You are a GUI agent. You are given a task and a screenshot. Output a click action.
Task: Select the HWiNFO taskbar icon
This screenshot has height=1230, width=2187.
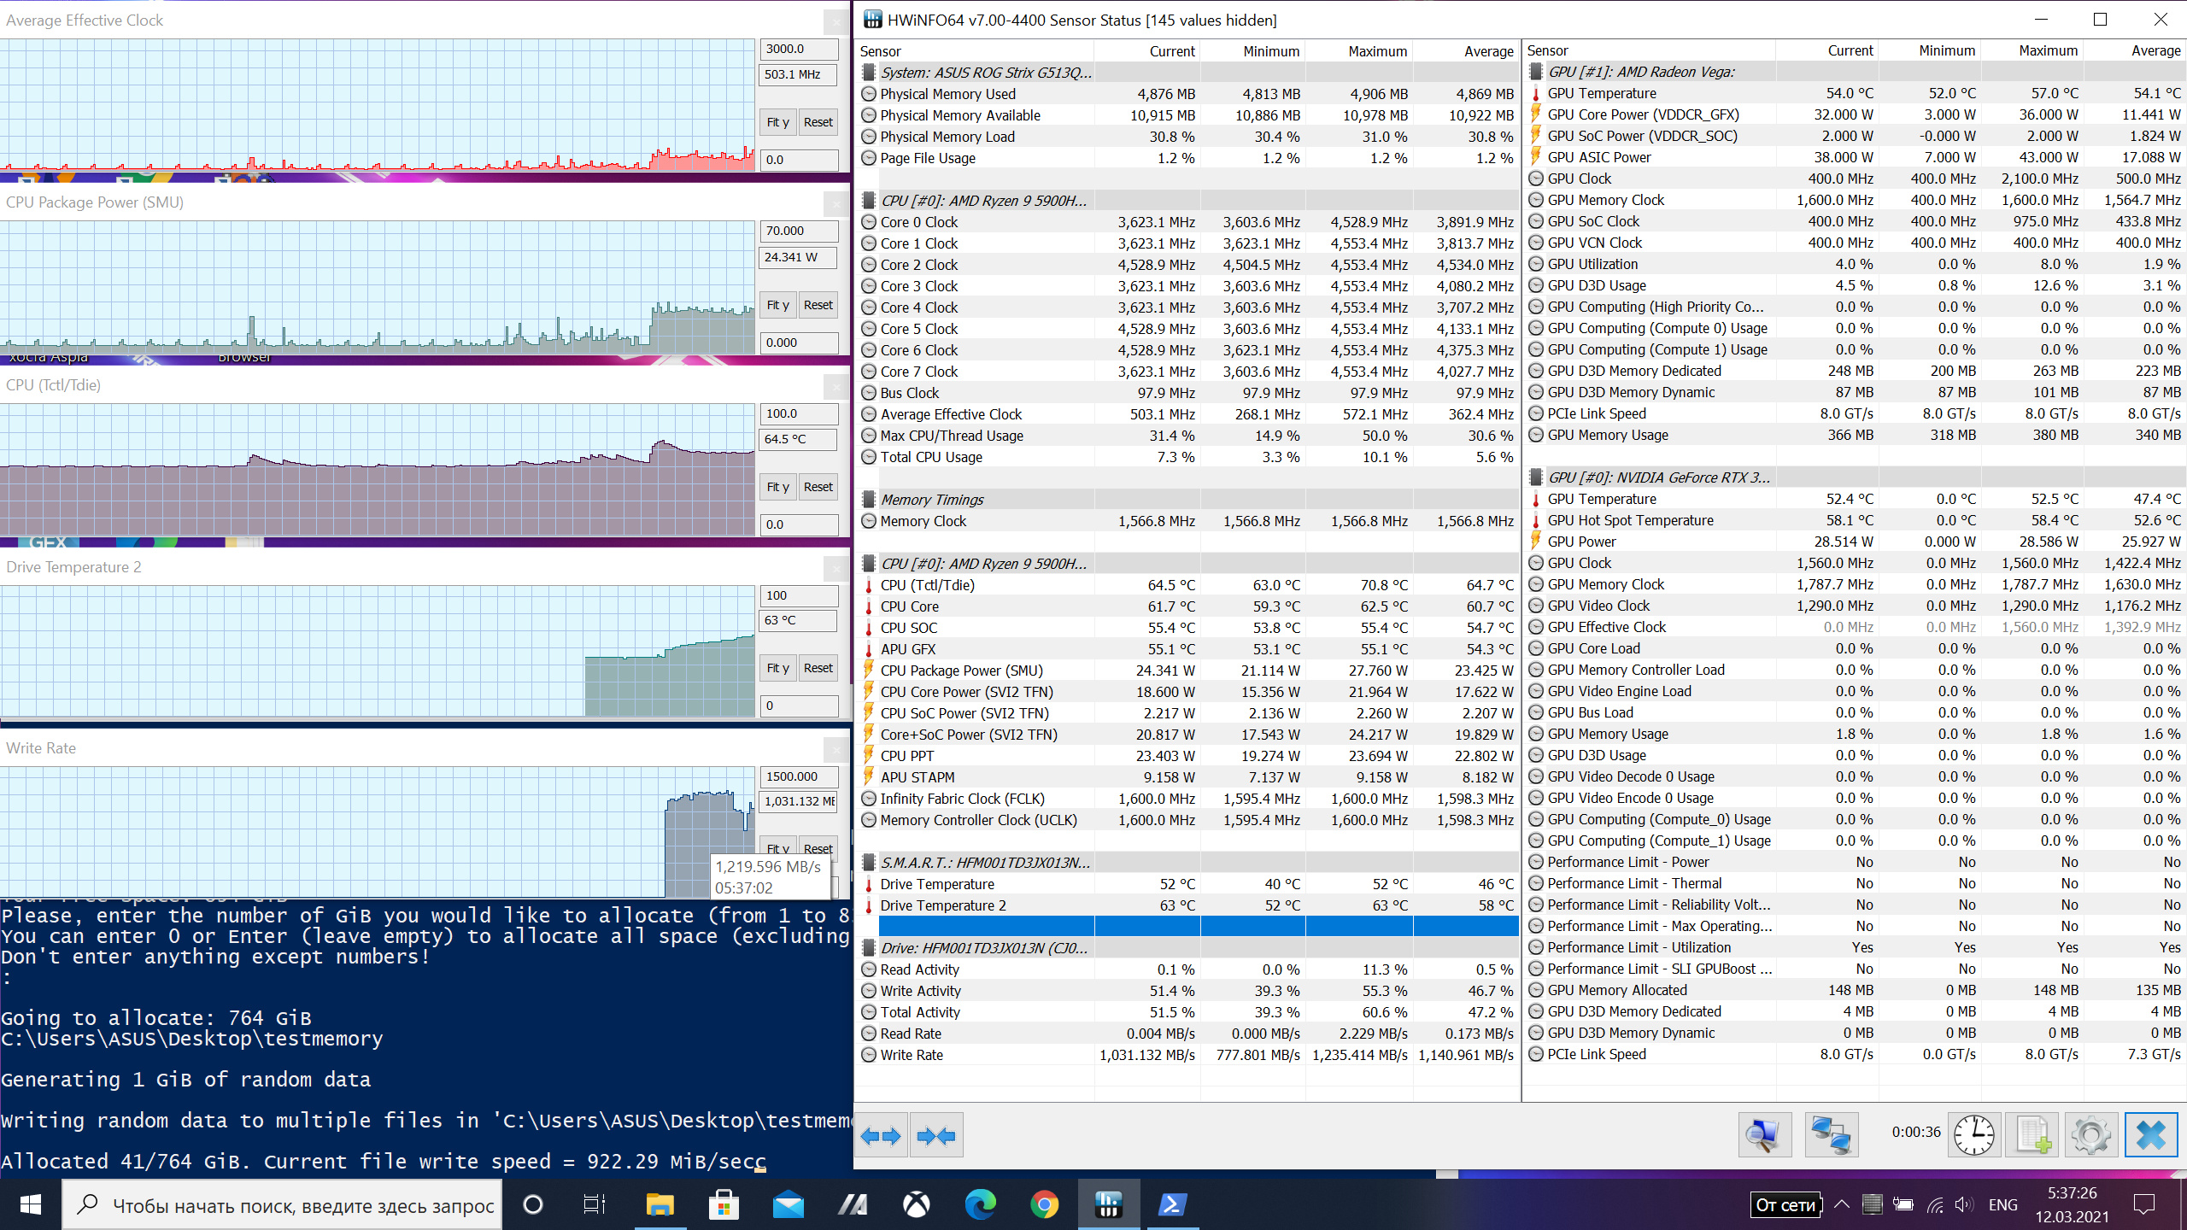(x=1108, y=1204)
